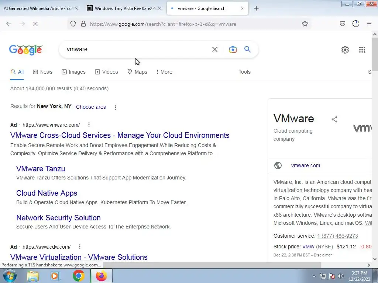Switch to Maps results

coord(137,72)
